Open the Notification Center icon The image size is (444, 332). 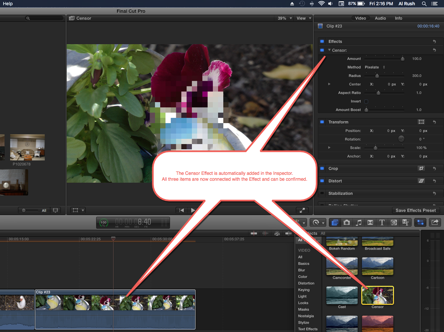[435, 4]
